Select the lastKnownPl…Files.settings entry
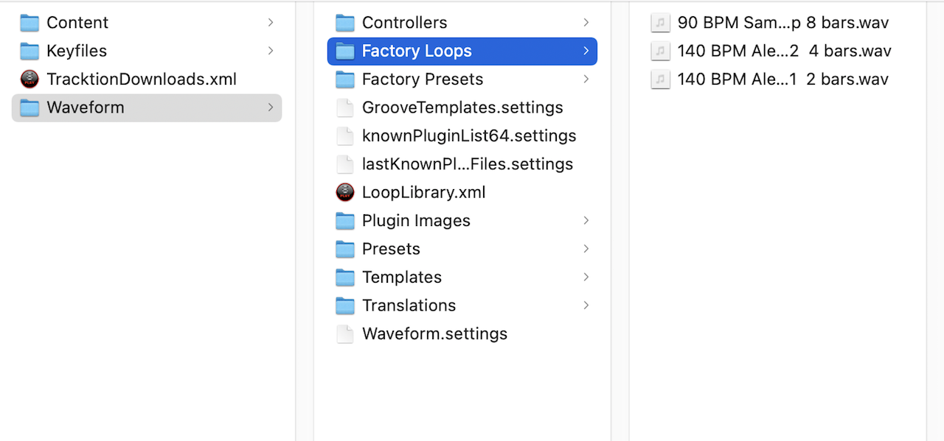Viewport: 944px width, 441px height. click(462, 163)
